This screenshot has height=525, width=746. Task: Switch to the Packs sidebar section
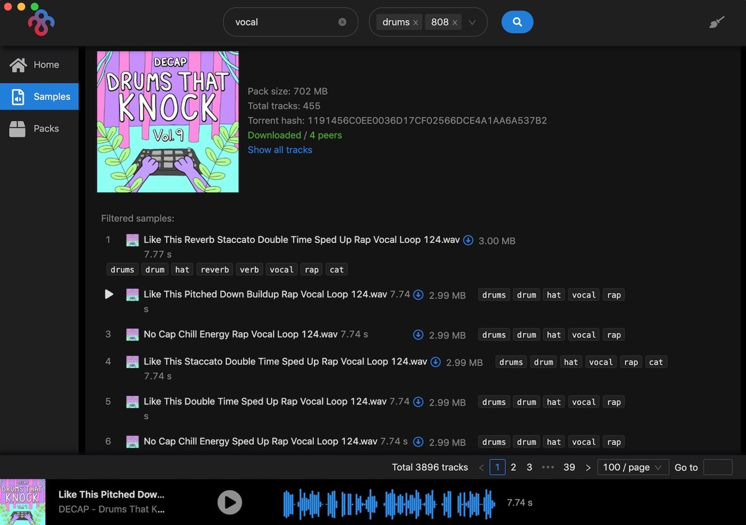click(x=39, y=129)
